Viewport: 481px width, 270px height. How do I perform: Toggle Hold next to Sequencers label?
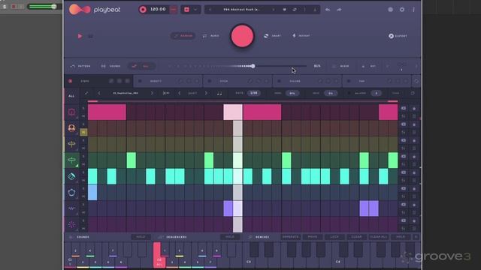pyautogui.click(x=230, y=237)
